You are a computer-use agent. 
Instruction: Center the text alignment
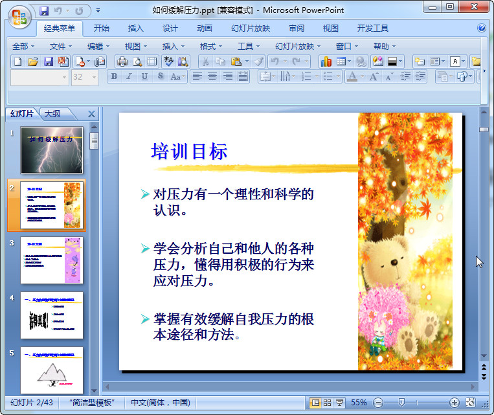click(212, 76)
